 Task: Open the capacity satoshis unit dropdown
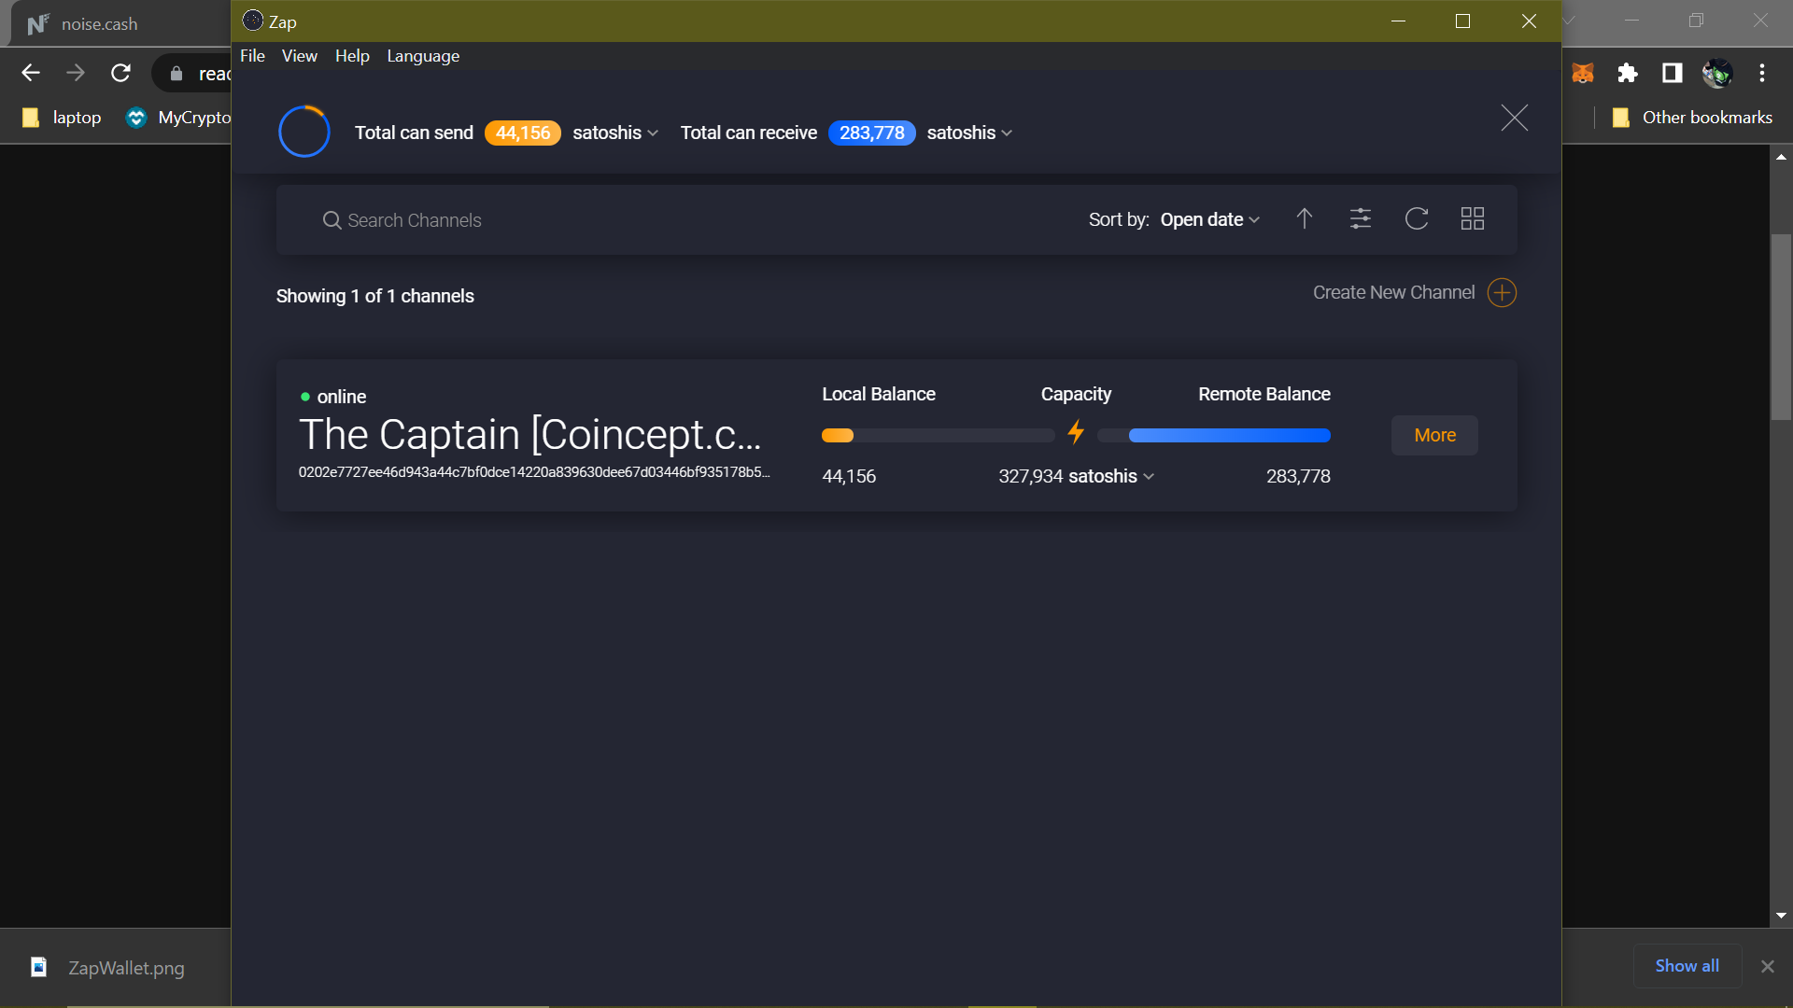pyautogui.click(x=1111, y=476)
